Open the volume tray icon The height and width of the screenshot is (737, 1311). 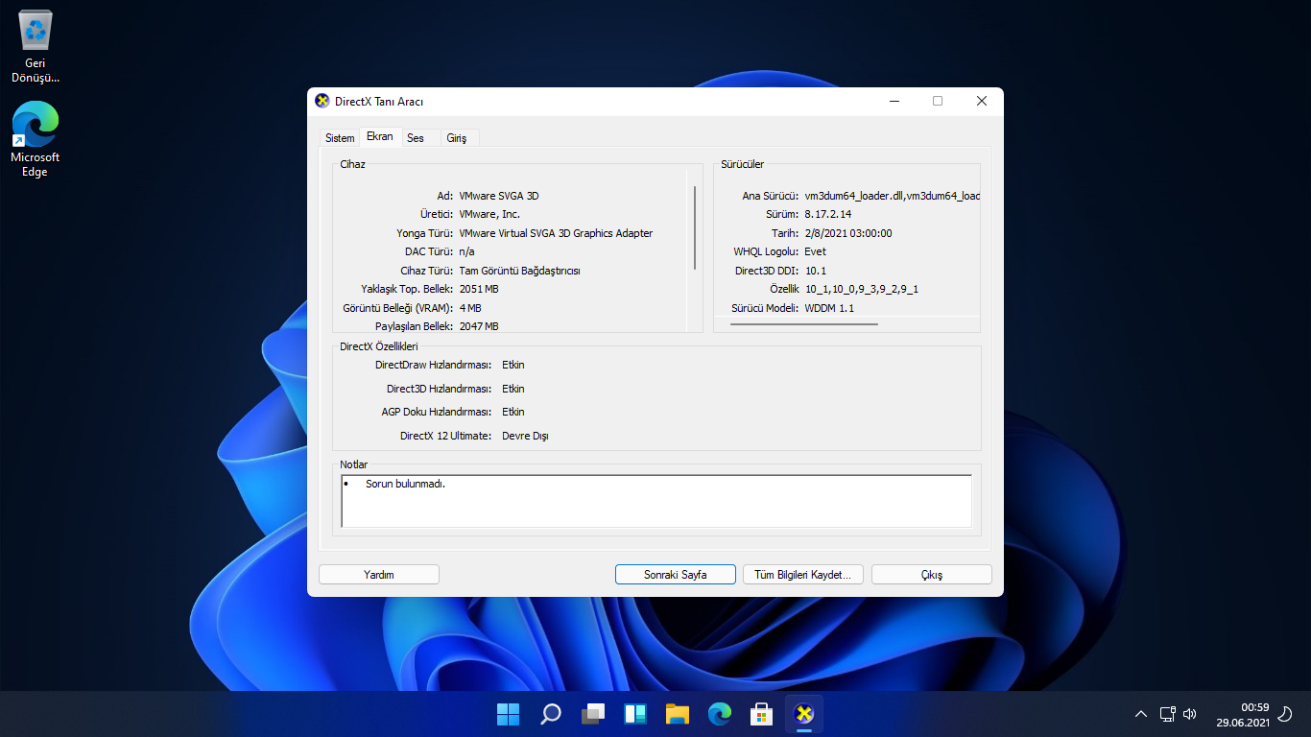point(1190,714)
